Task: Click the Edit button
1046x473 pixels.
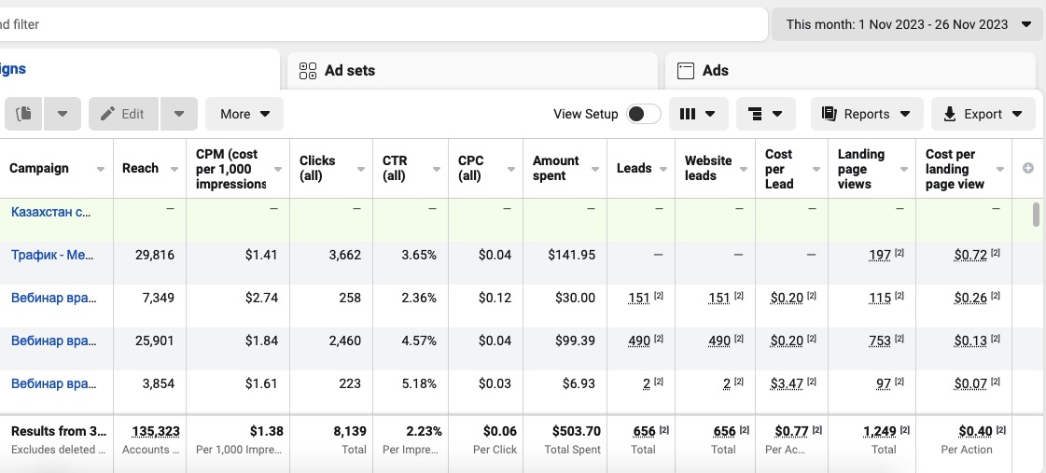Action: (x=123, y=114)
